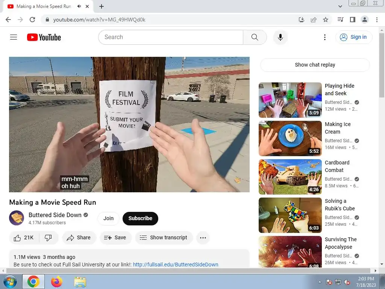
Task: Click the Surviving The Apocalypse title
Action: point(341,243)
